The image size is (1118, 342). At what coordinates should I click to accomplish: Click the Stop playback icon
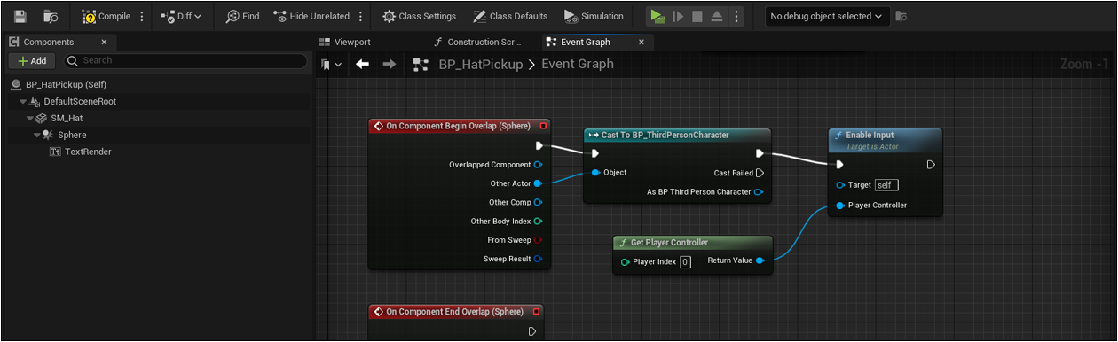(x=697, y=16)
